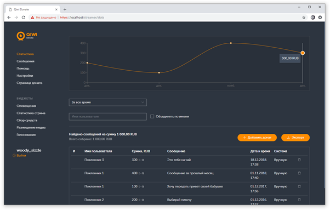Click Найдено сообщений на сумму summary
This screenshot has height=210, width=330.
coord(103,134)
